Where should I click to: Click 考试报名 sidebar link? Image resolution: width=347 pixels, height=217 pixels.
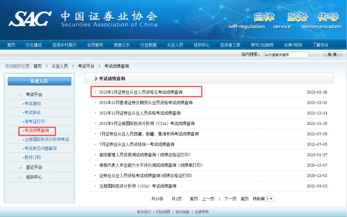pos(32,113)
